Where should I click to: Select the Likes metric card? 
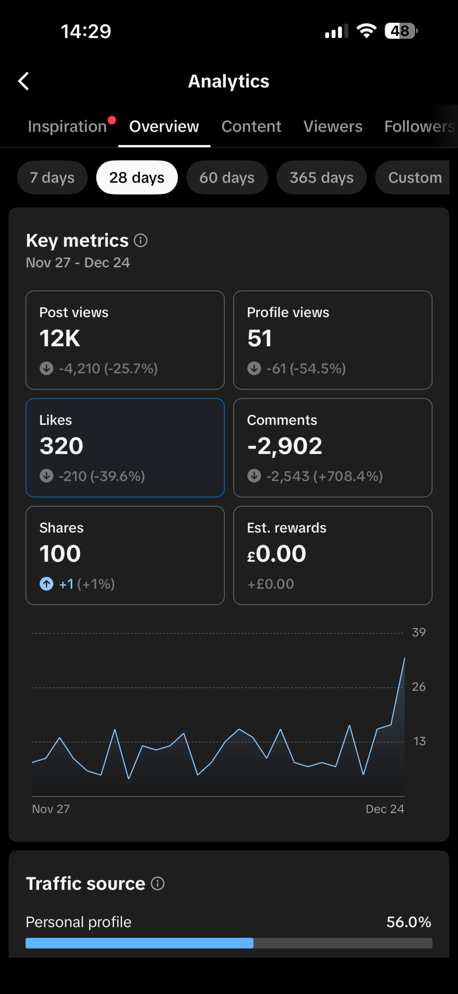[125, 447]
